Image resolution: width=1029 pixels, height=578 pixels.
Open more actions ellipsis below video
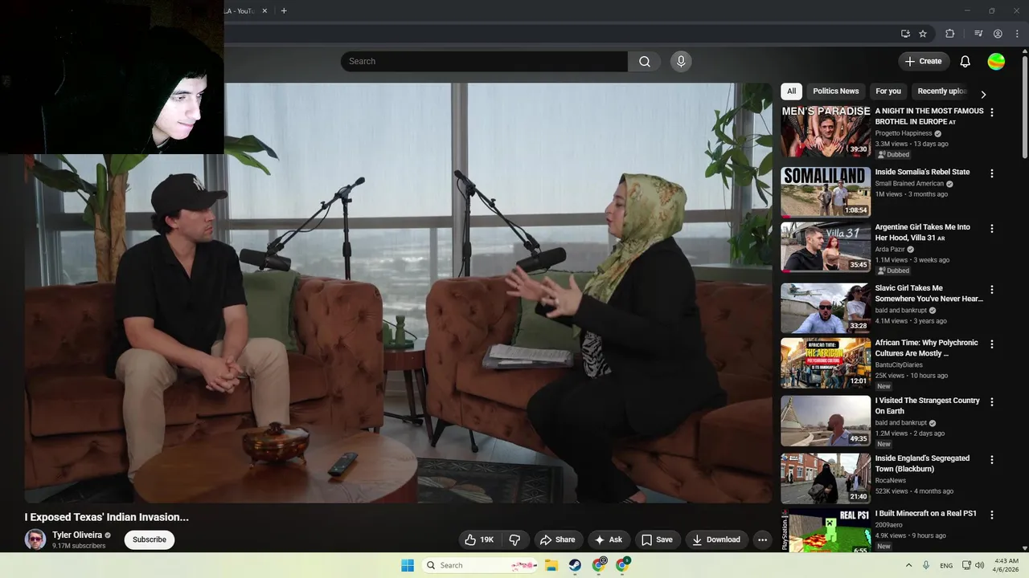click(x=762, y=539)
